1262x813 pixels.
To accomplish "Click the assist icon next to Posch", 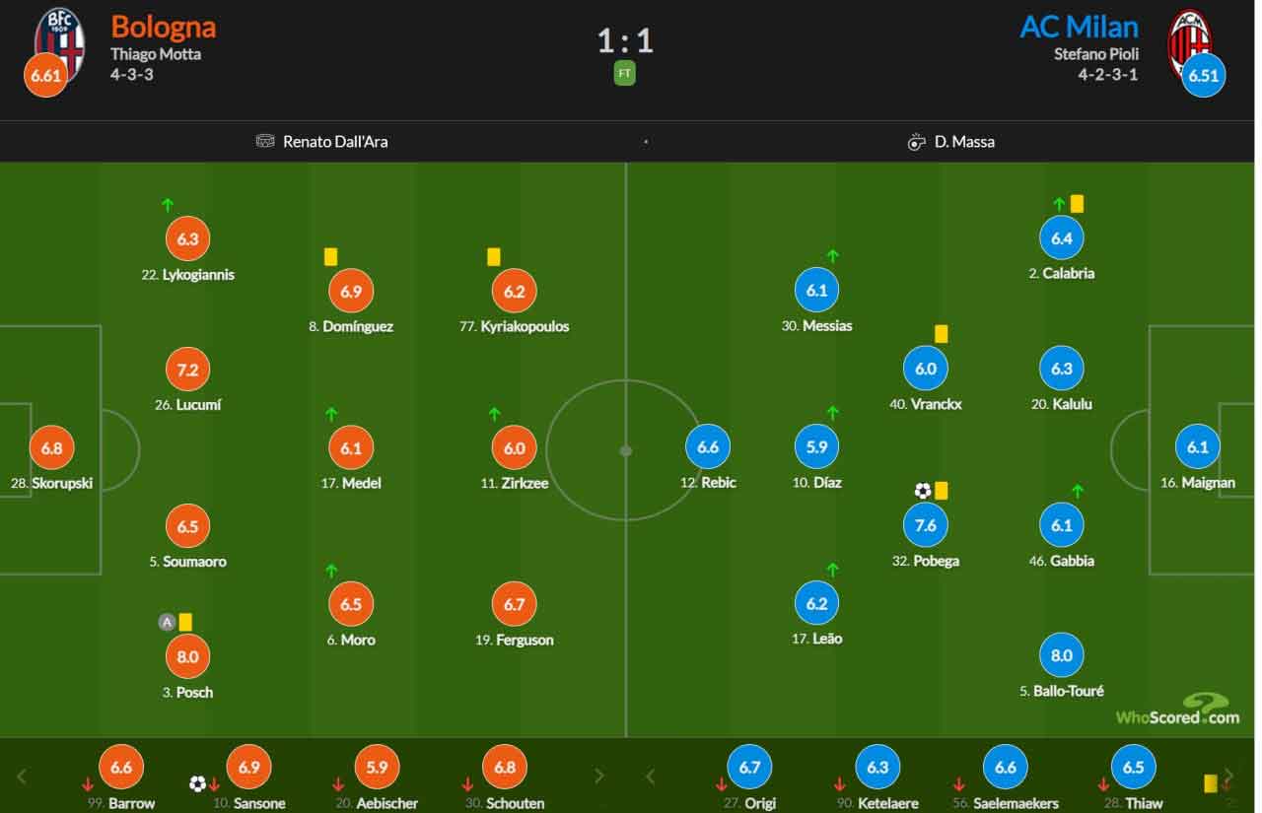I will (167, 622).
